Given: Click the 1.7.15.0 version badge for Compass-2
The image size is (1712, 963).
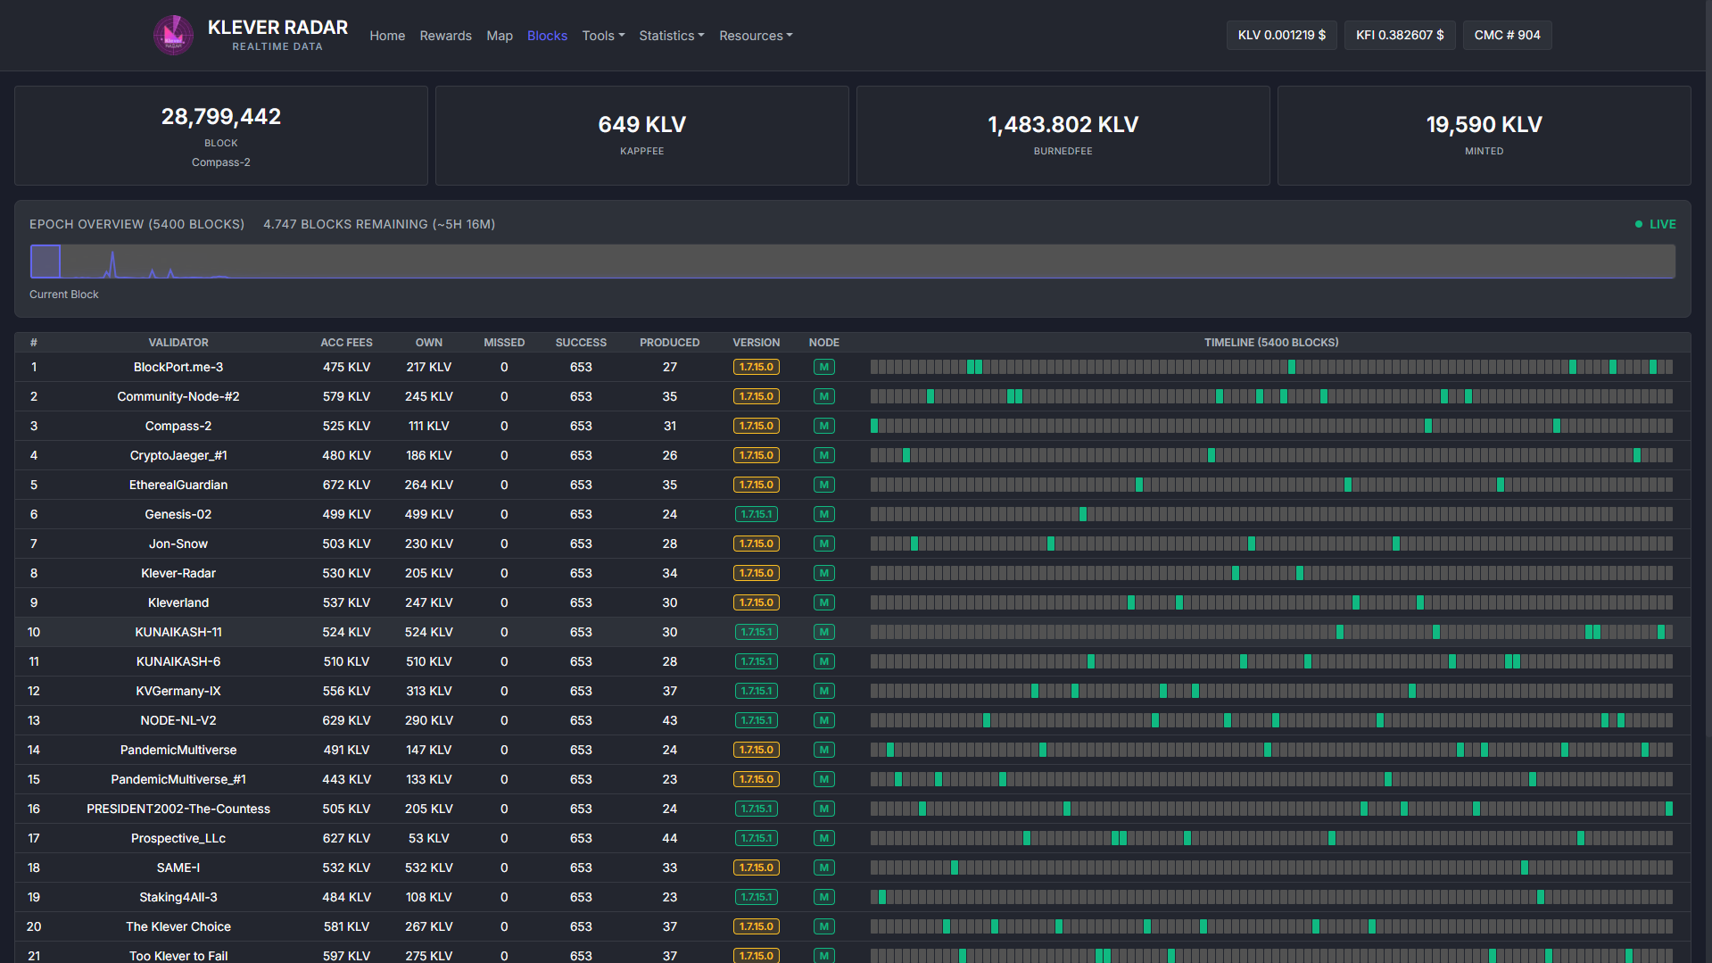Looking at the screenshot, I should point(756,426).
